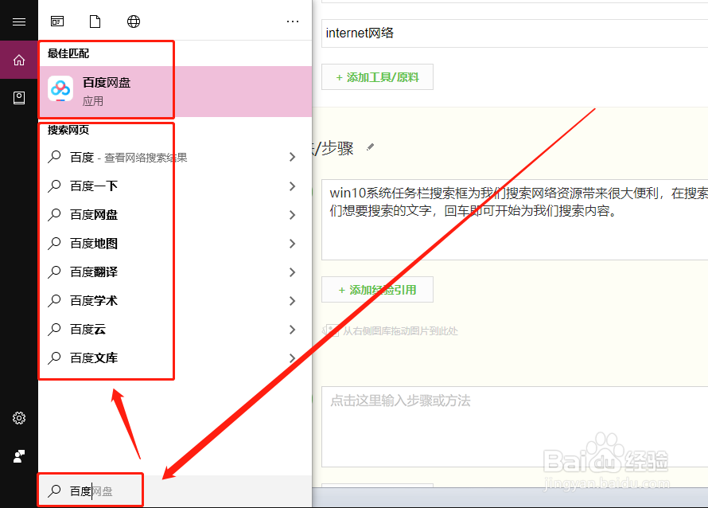Click the 添加经验引用 button
The width and height of the screenshot is (708, 508).
point(378,290)
